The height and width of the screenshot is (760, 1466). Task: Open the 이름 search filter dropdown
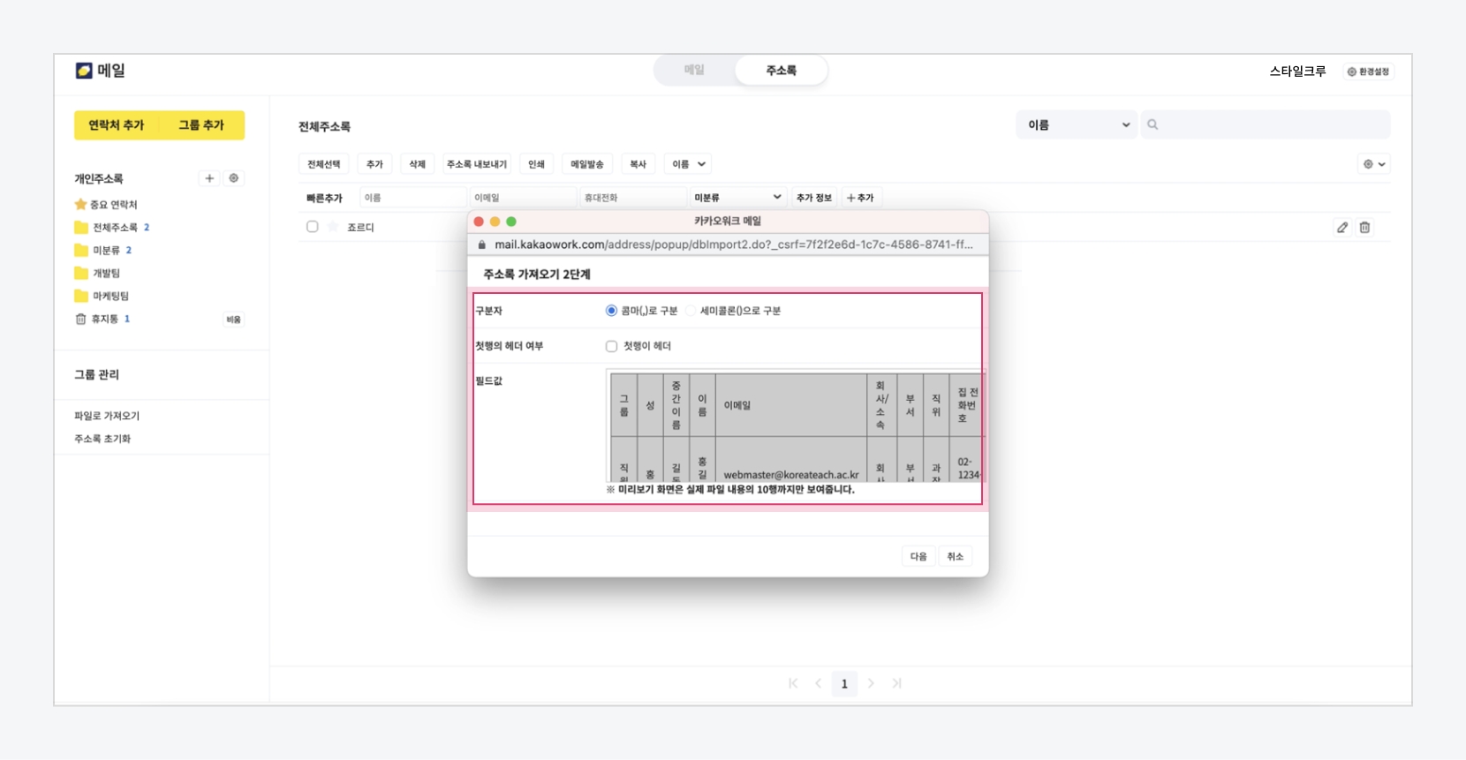click(1077, 124)
